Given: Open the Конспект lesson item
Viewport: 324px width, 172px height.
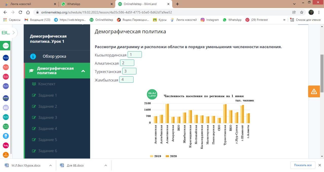Looking at the screenshot, I should (47, 84).
